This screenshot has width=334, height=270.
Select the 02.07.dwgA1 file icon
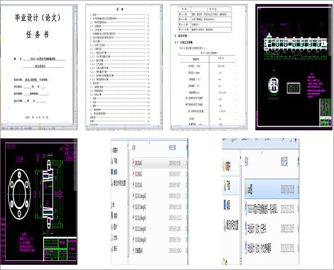pos(133,207)
